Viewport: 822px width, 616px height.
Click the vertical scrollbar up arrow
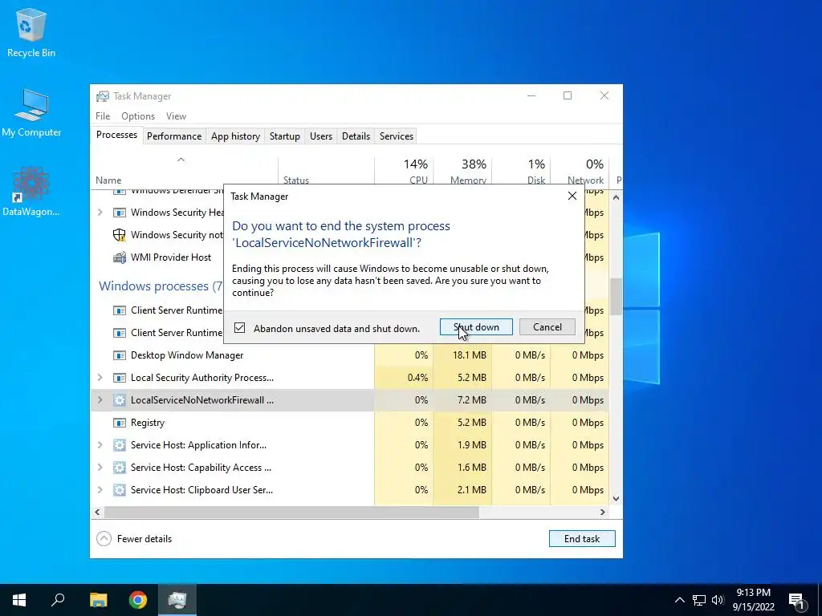point(616,197)
